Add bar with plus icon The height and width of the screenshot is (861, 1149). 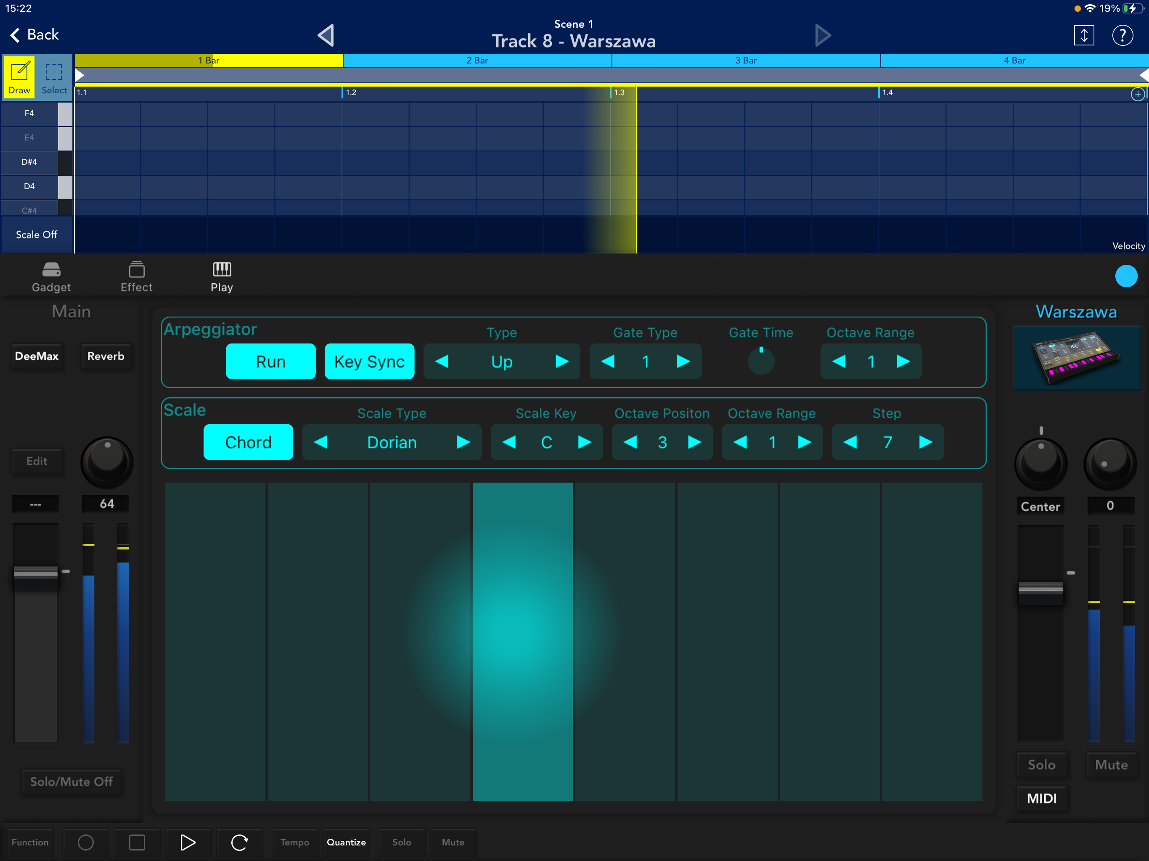pos(1137,94)
